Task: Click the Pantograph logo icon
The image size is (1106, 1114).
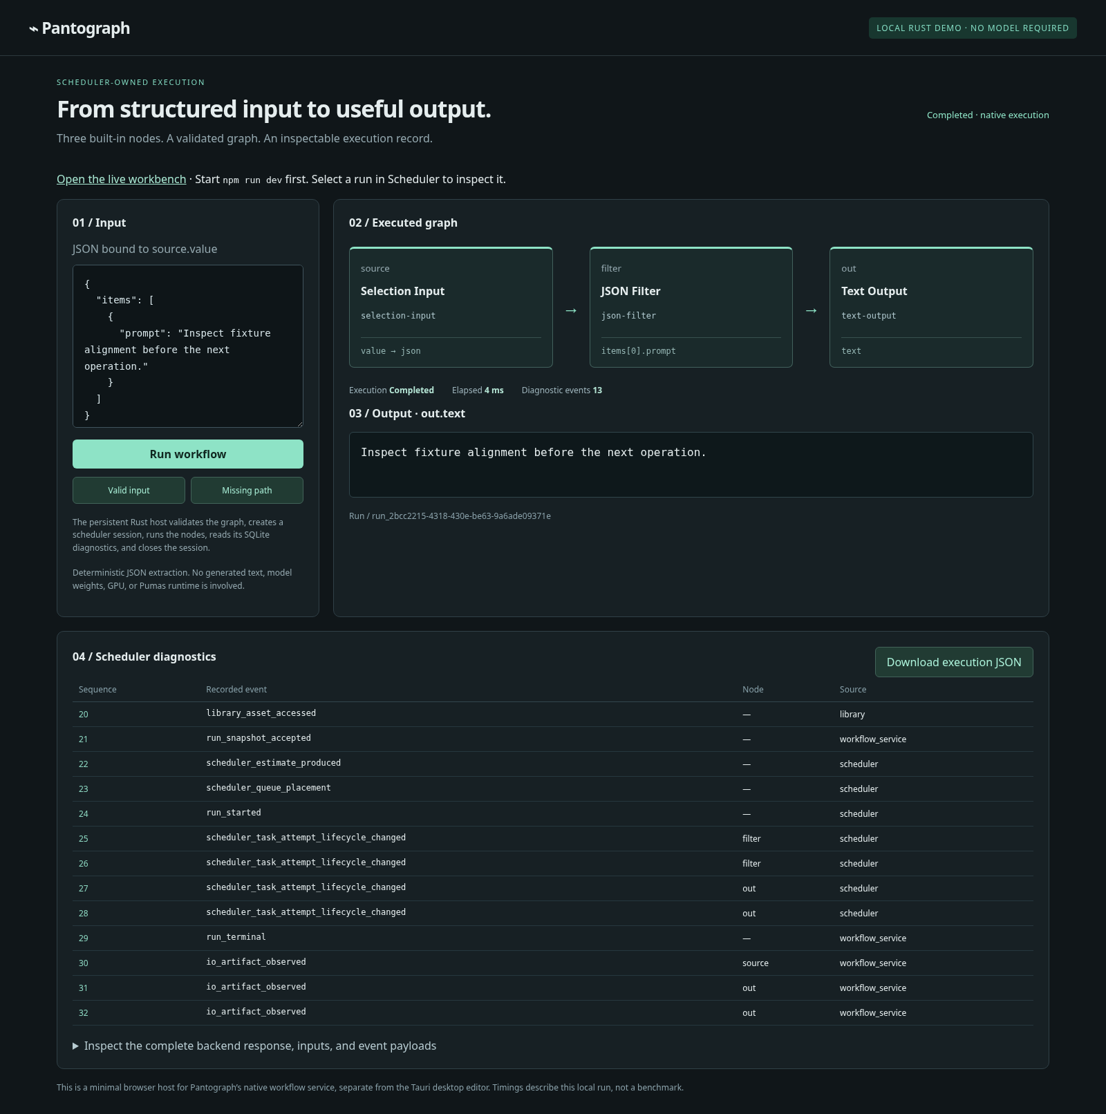Action: click(33, 29)
